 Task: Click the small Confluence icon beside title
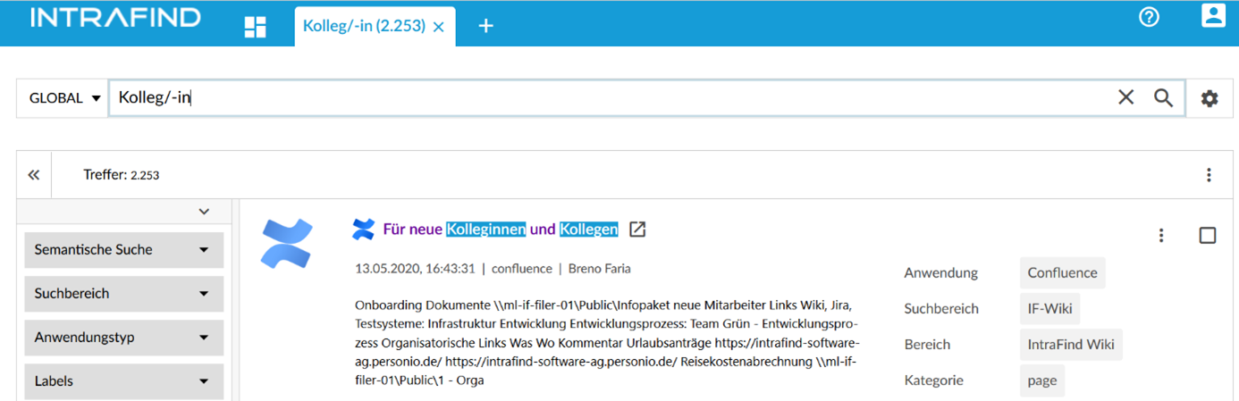click(363, 230)
